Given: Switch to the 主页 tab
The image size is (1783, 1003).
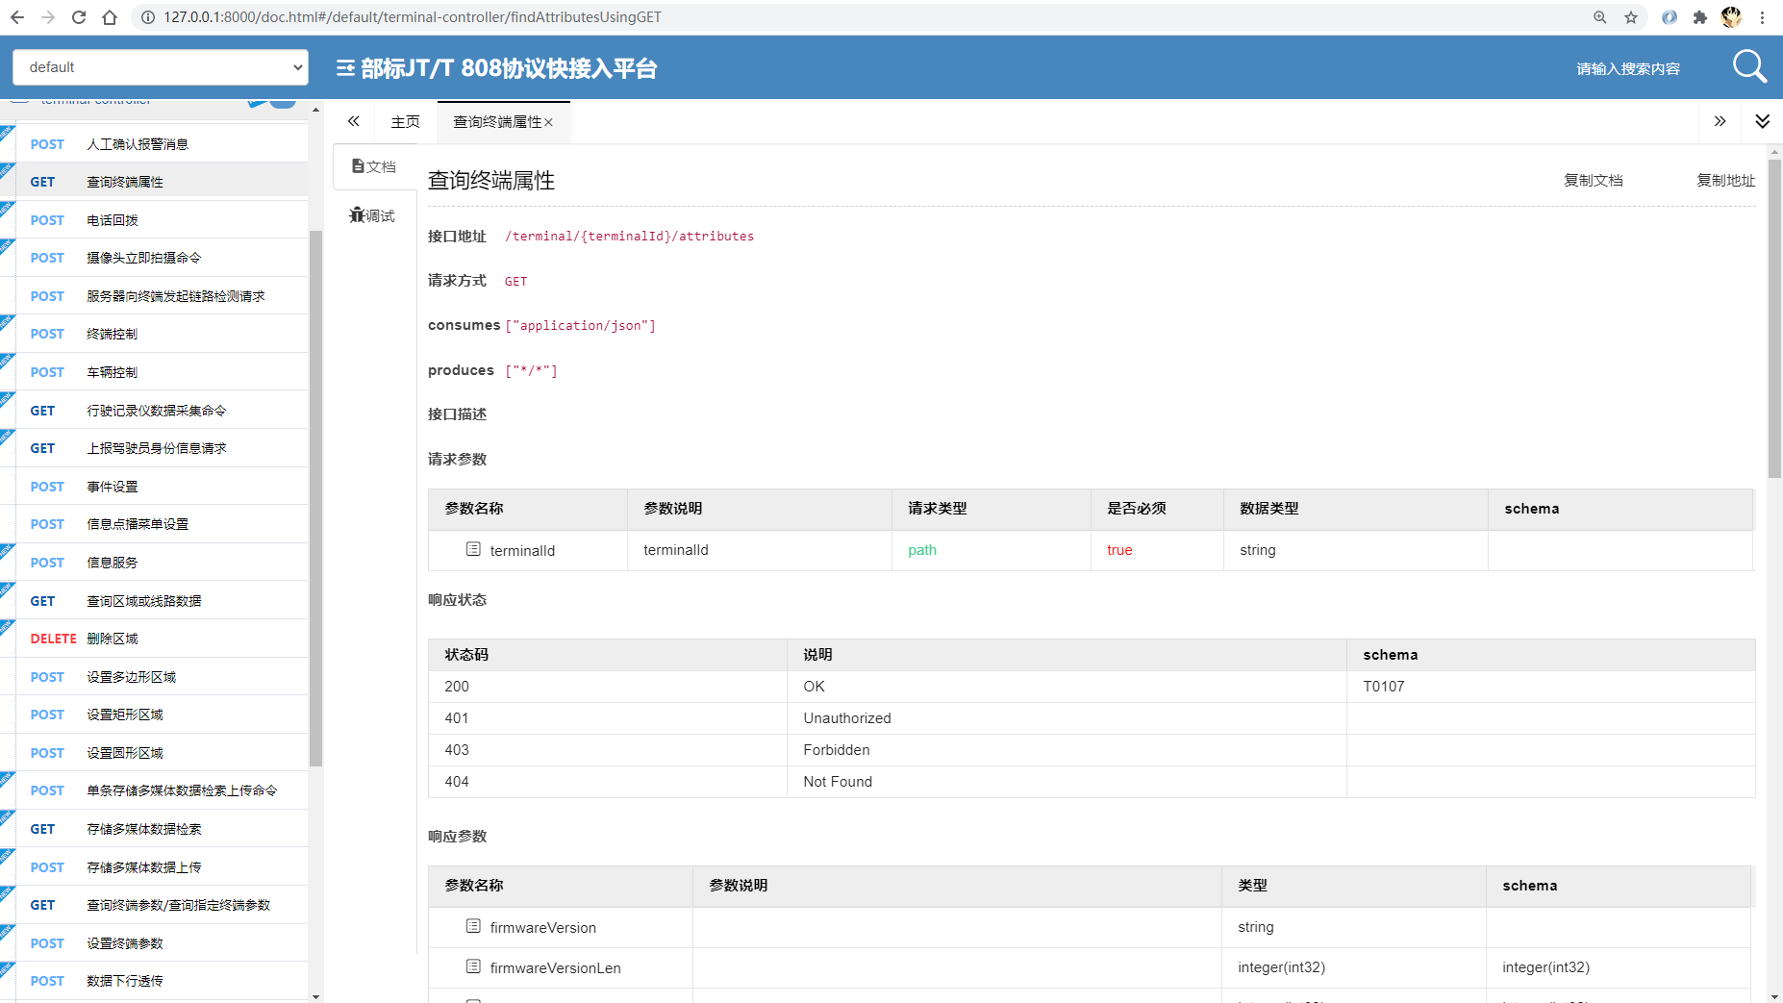Looking at the screenshot, I should point(405,122).
